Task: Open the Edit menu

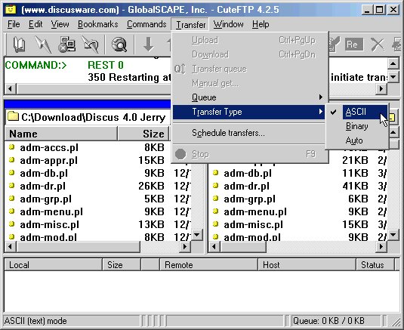Action: [x=35, y=24]
